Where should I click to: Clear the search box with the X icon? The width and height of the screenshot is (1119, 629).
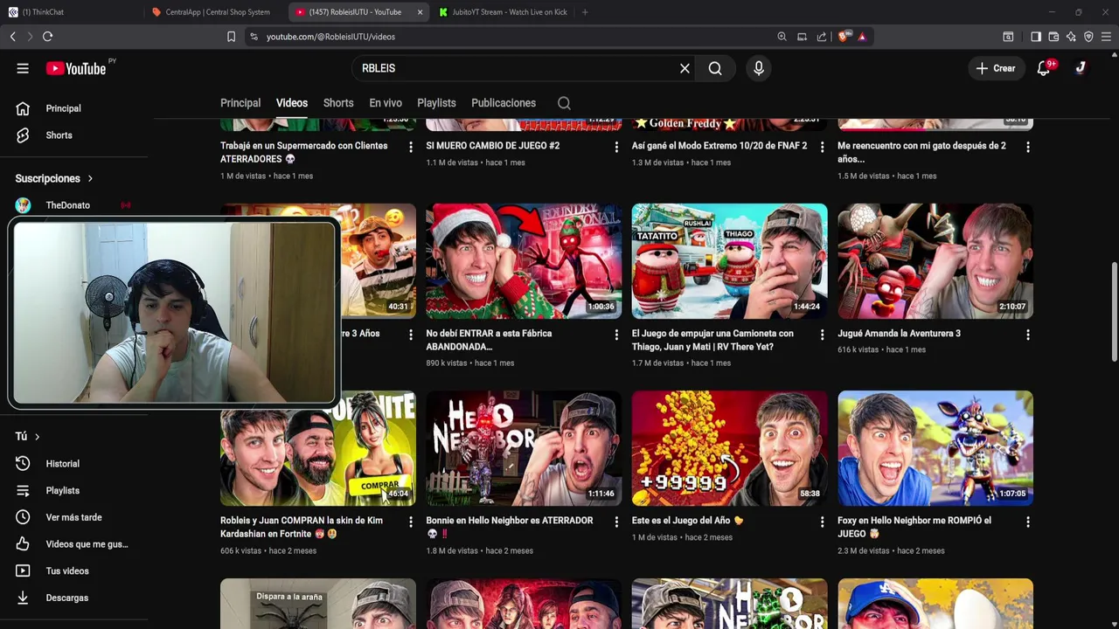tap(685, 68)
